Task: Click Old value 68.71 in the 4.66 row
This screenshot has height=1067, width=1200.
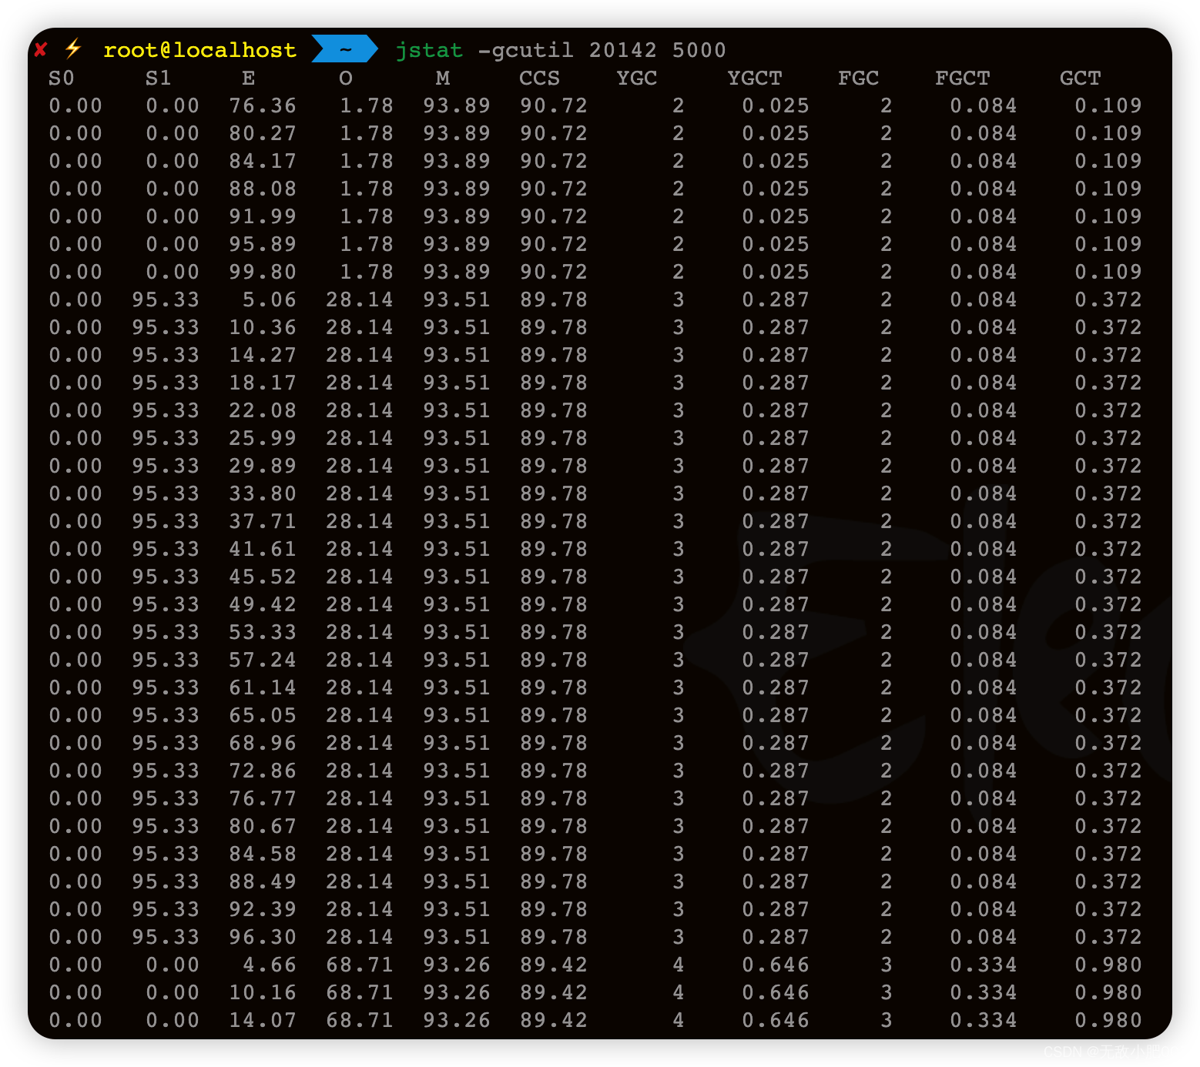Action: (360, 965)
